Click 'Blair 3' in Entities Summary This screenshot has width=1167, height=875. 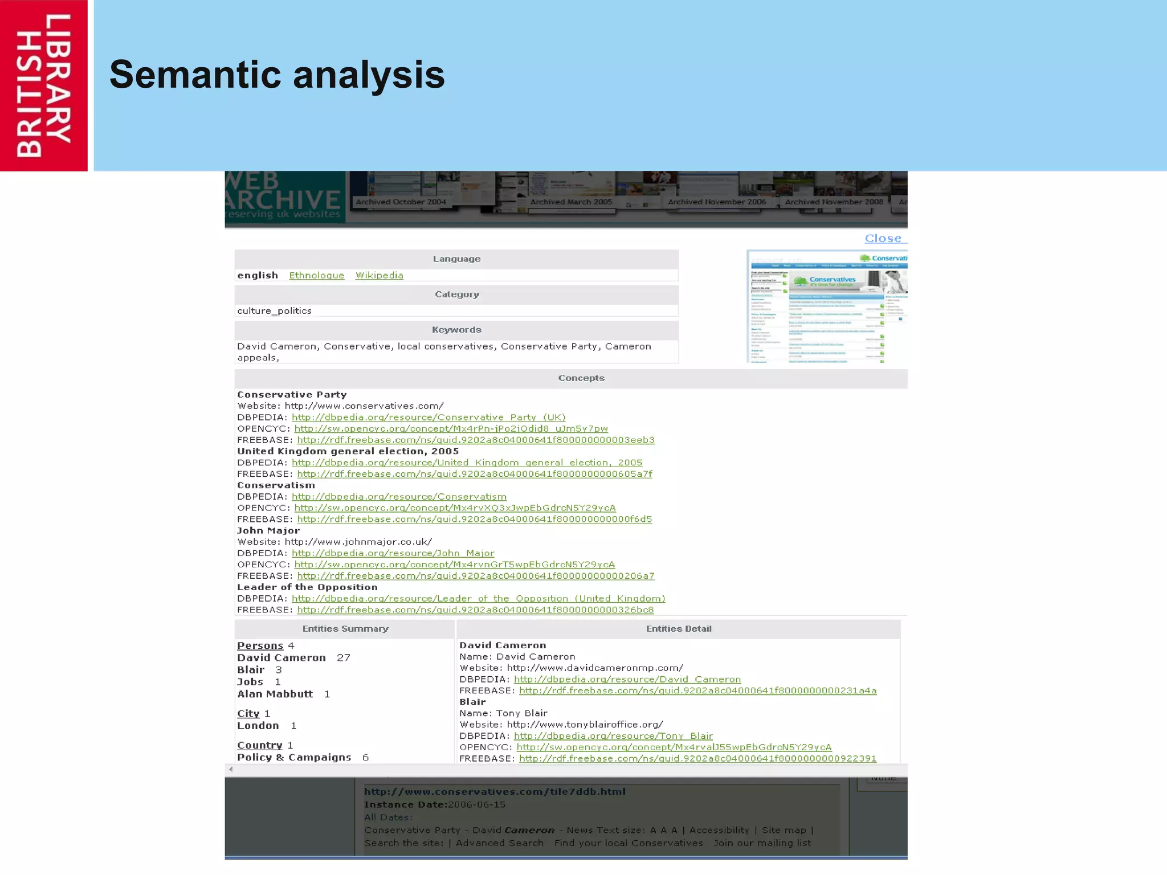[259, 670]
